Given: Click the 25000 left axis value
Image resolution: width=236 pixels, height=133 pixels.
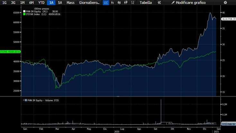Looking at the screenshot, I should (16, 91).
